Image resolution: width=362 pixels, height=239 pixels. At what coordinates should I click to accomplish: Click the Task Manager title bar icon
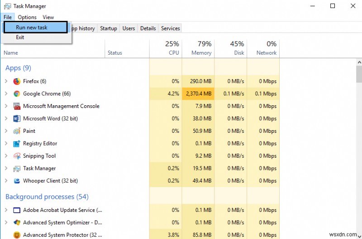pos(7,6)
